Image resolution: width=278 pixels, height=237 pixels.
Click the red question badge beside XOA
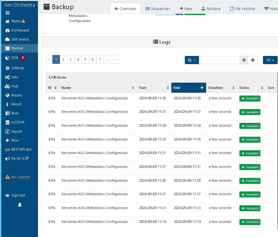click(x=23, y=58)
